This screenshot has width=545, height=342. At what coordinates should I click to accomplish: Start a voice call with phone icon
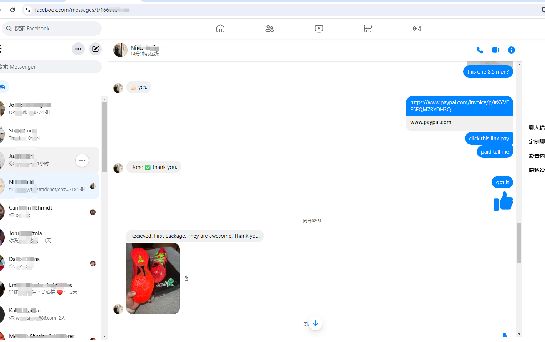[x=480, y=50]
